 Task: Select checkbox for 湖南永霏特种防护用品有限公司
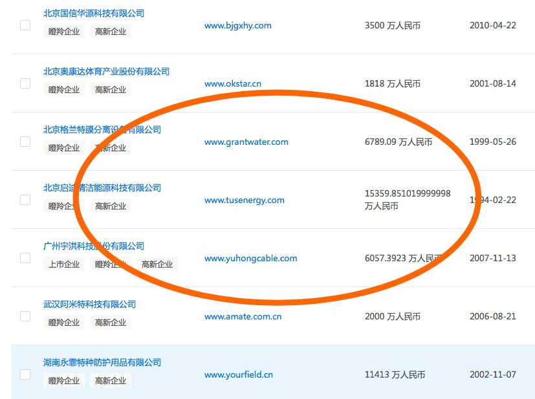25,374
